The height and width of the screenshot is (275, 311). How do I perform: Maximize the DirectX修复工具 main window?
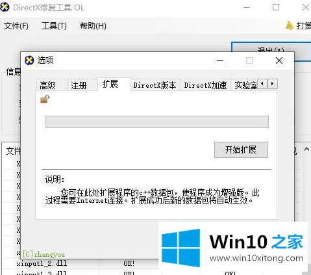point(276,7)
